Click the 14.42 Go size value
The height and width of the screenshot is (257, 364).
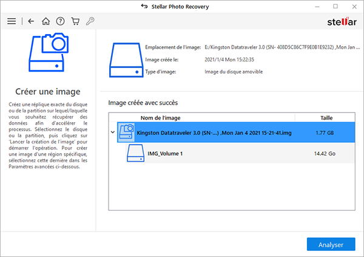(325, 154)
